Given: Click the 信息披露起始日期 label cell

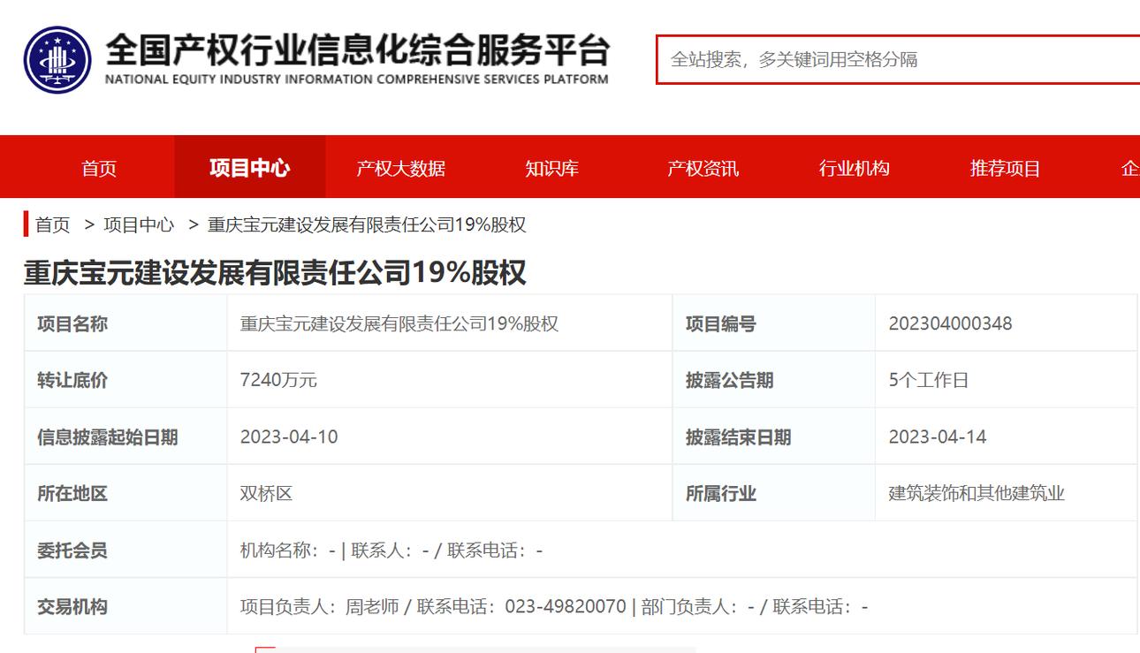Looking at the screenshot, I should 125,437.
